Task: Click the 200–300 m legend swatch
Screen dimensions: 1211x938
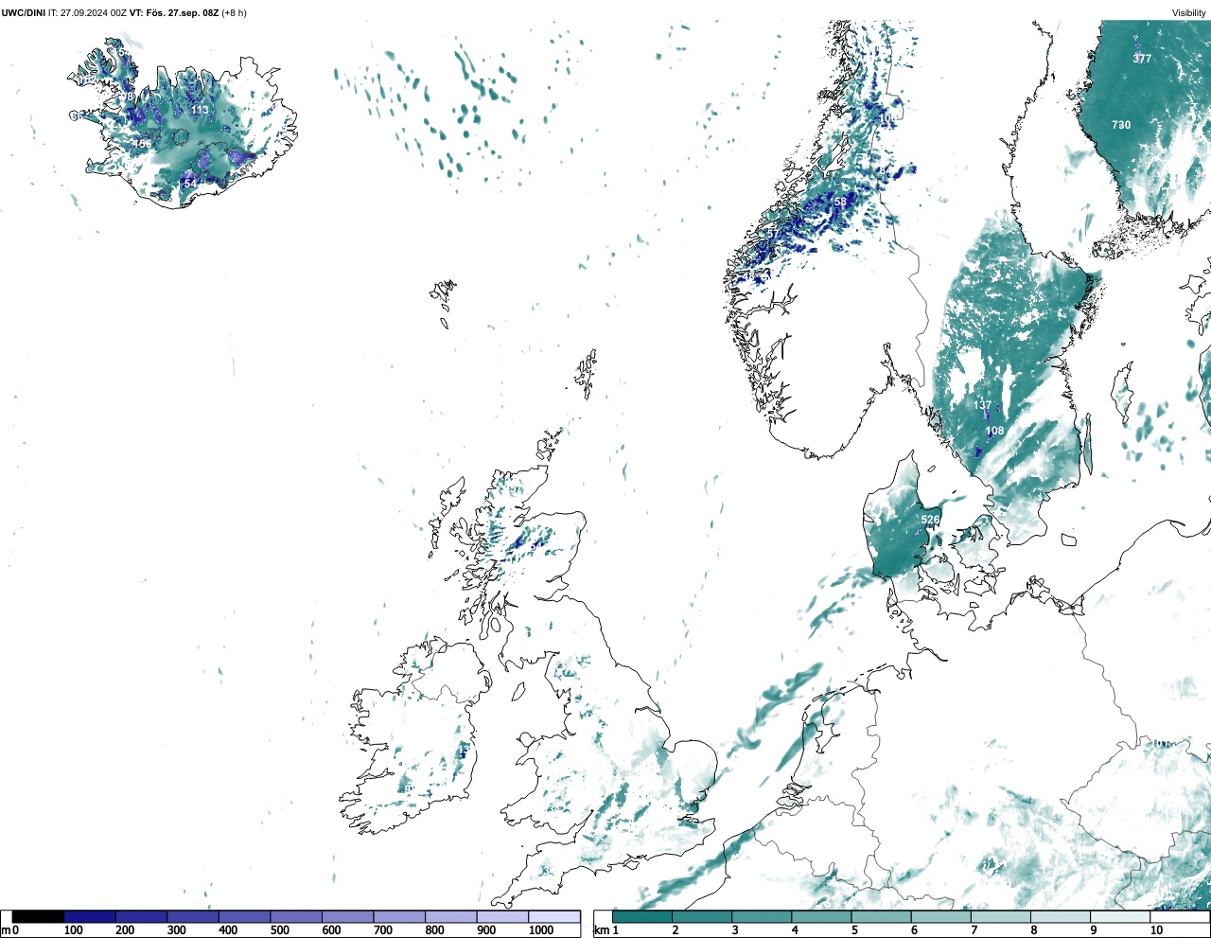Action: (x=142, y=916)
